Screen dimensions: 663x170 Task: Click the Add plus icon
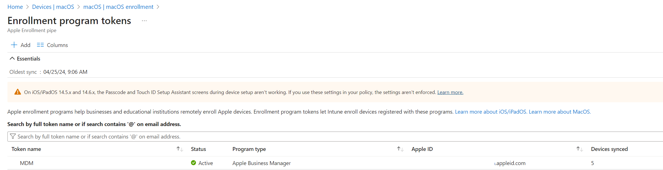click(x=14, y=45)
